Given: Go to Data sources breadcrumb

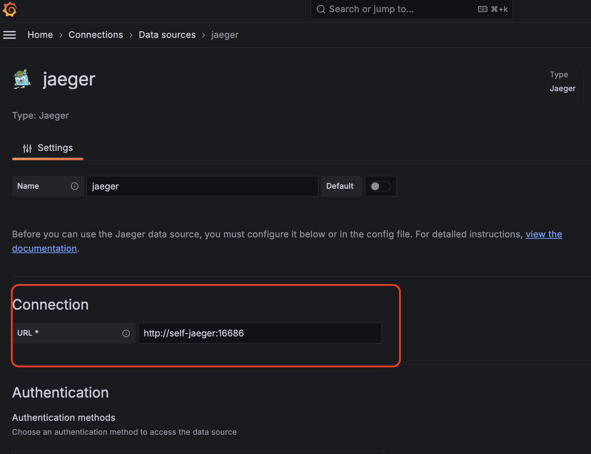Looking at the screenshot, I should tap(167, 35).
